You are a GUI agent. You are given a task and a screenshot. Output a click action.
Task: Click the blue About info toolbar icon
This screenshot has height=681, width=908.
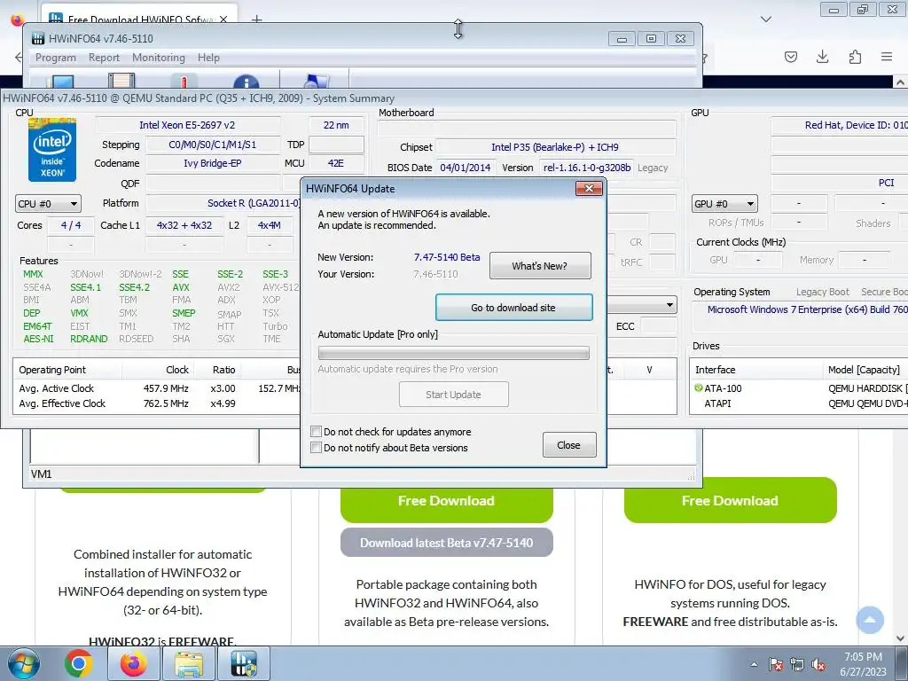[x=247, y=82]
